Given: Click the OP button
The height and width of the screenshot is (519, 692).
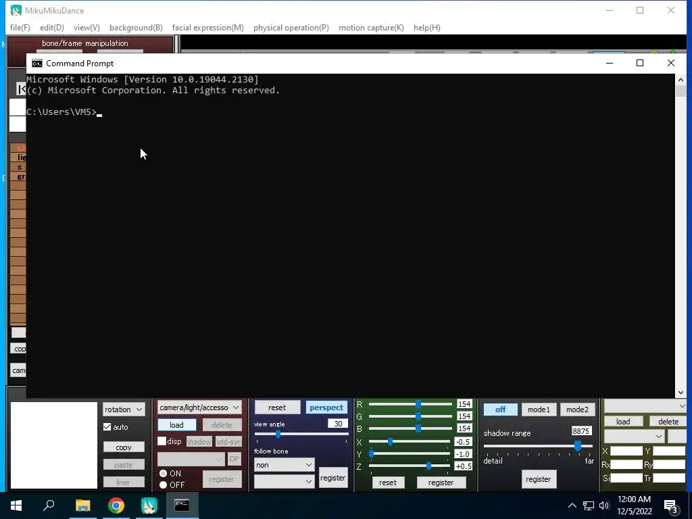Looking at the screenshot, I should [234, 459].
